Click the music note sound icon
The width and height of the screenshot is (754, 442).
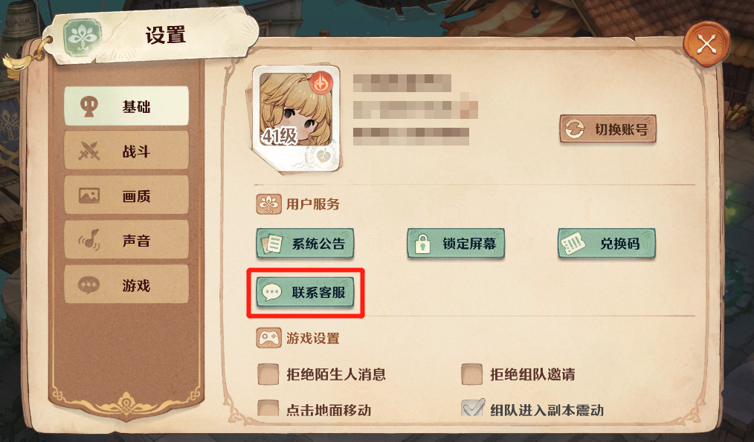(x=89, y=240)
